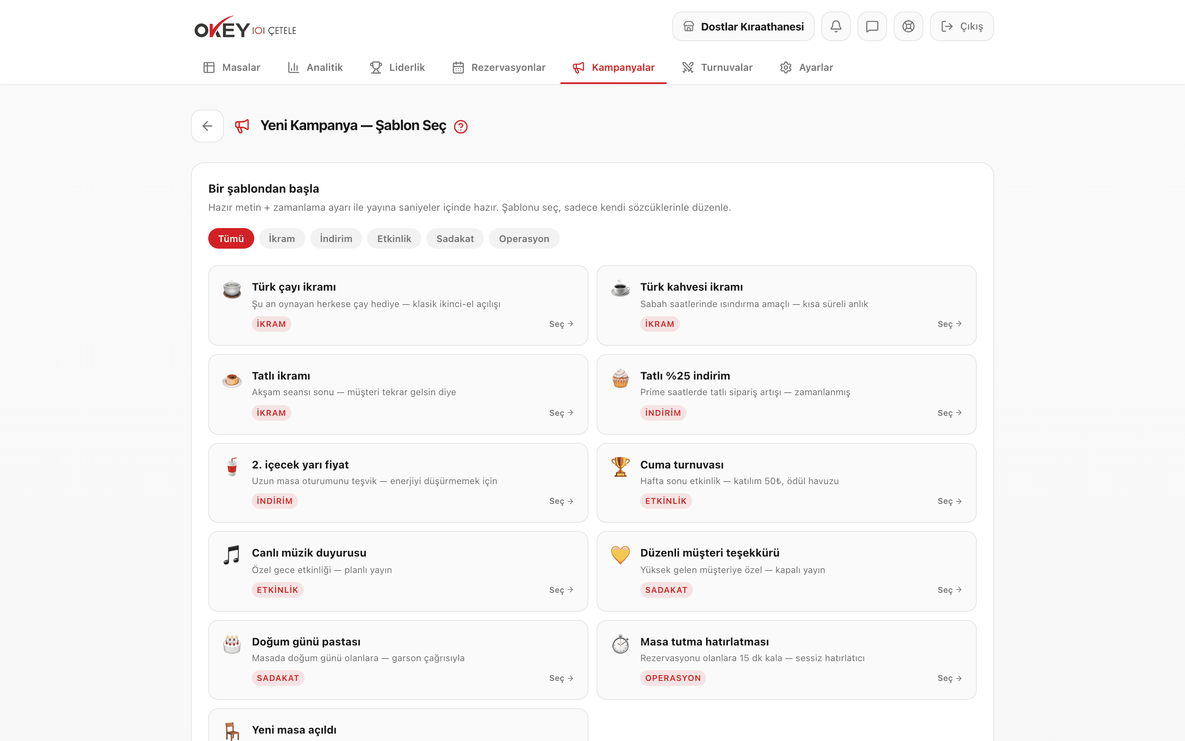The image size is (1185, 741).
Task: Click Seç on Cuma turnuvası card
Action: pos(950,501)
